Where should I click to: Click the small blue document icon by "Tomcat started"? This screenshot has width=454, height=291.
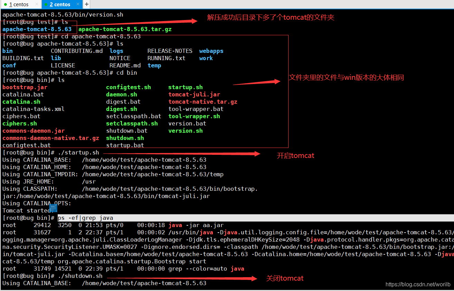[x=53, y=208]
